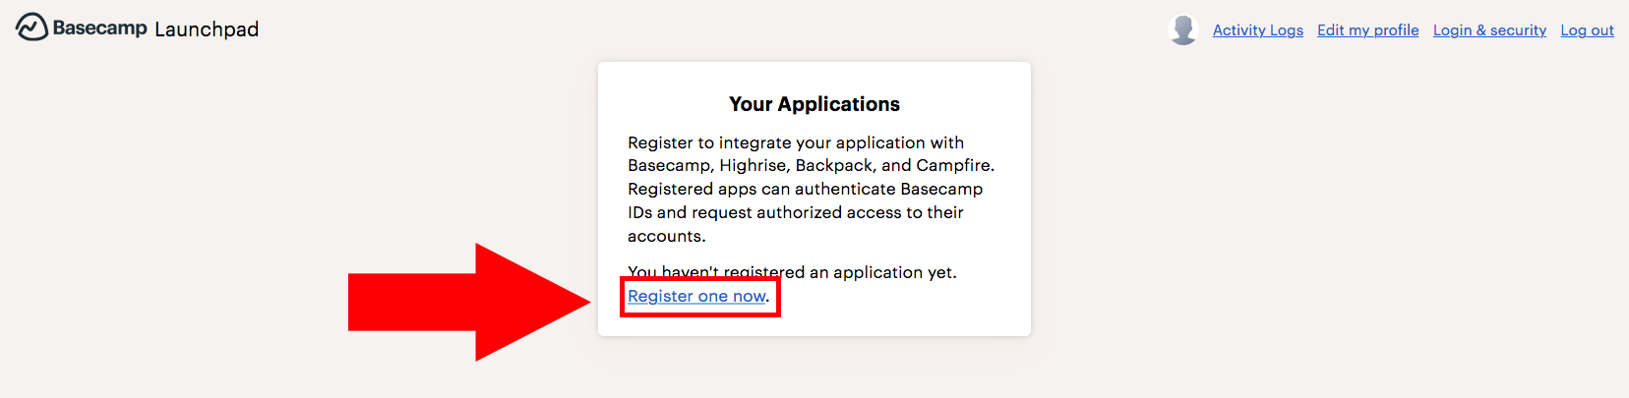
Task: Open Login & security settings
Action: (1489, 30)
